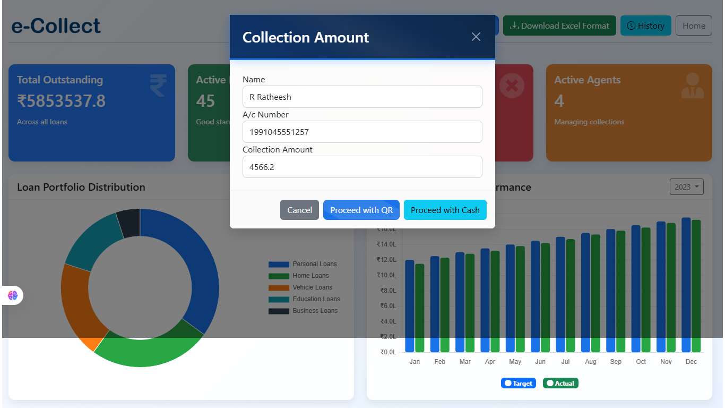Click the clock icon in History button
Viewport: 725px width, 408px height.
coord(631,25)
